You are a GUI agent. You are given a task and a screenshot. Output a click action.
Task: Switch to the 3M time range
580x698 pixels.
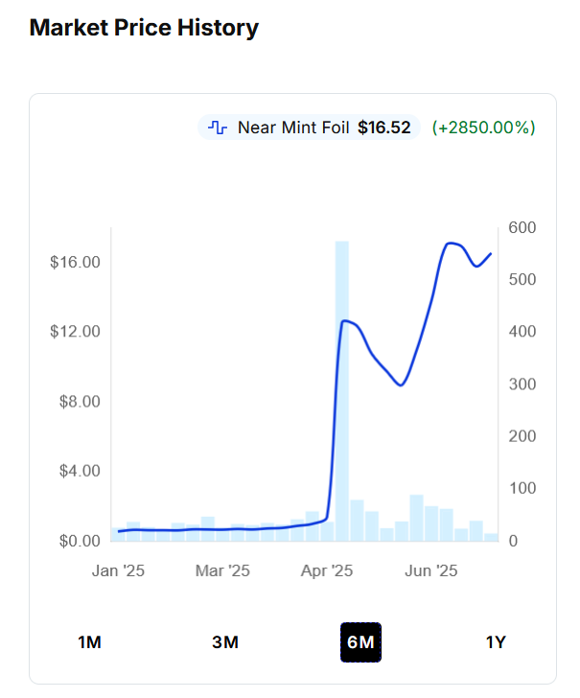tap(225, 642)
